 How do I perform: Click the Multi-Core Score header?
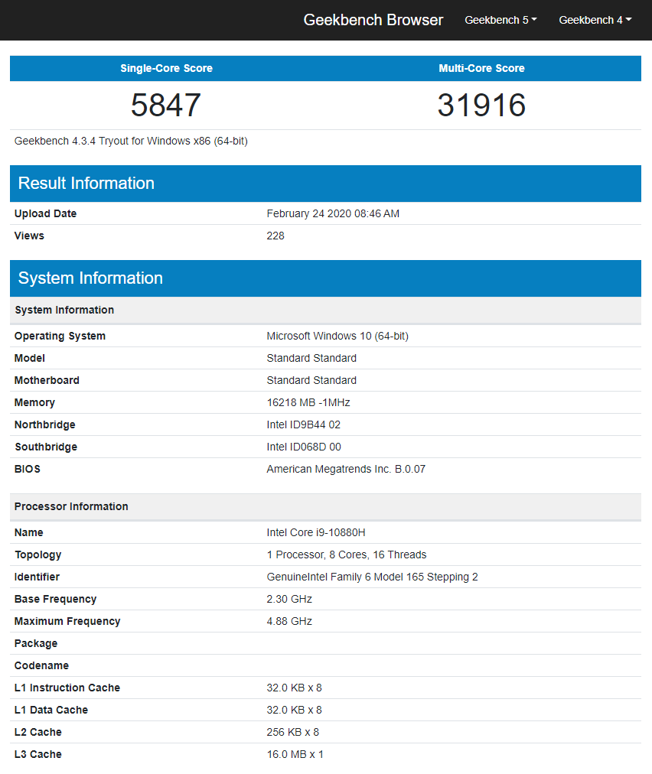point(481,68)
